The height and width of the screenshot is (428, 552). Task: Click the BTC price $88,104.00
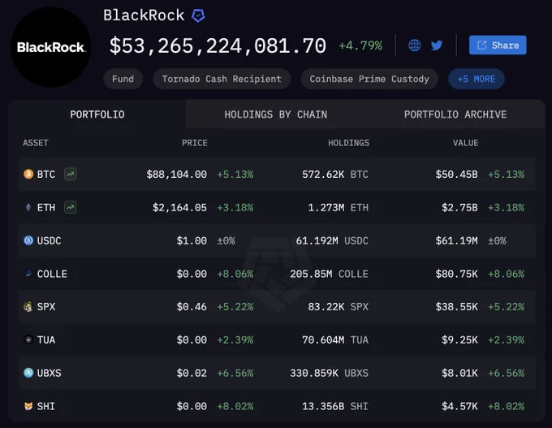coord(177,175)
